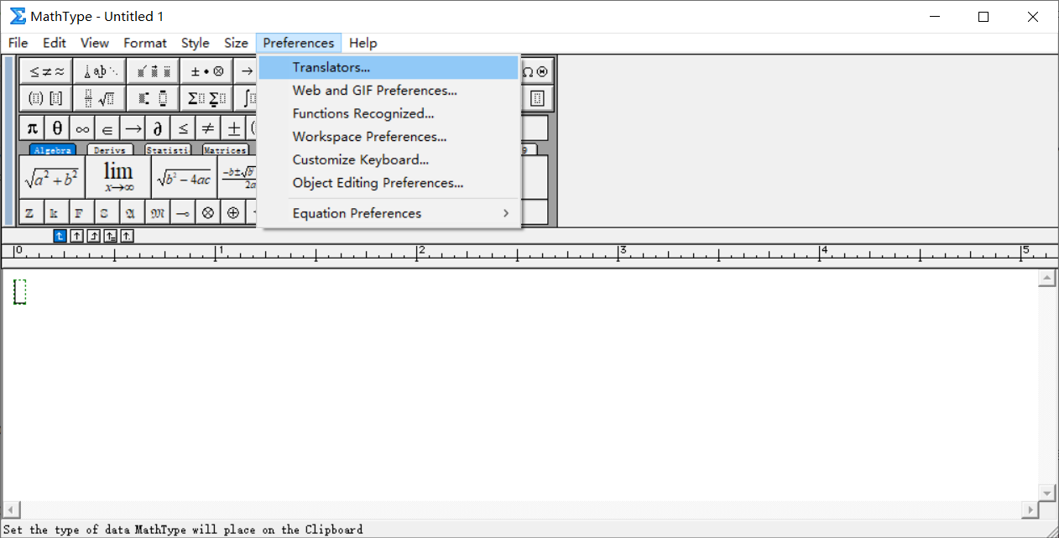Open the Help menu

pyautogui.click(x=363, y=43)
